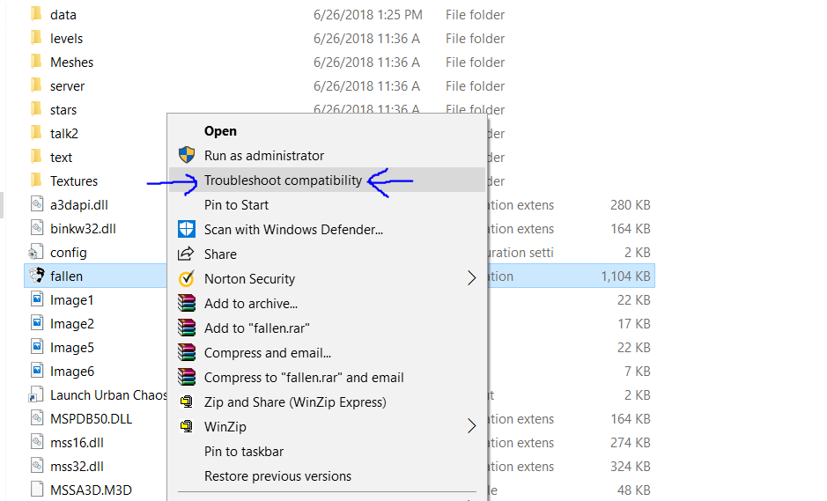Select the mss32.dll file
Viewport: 827px width, 501px height.
77,466
